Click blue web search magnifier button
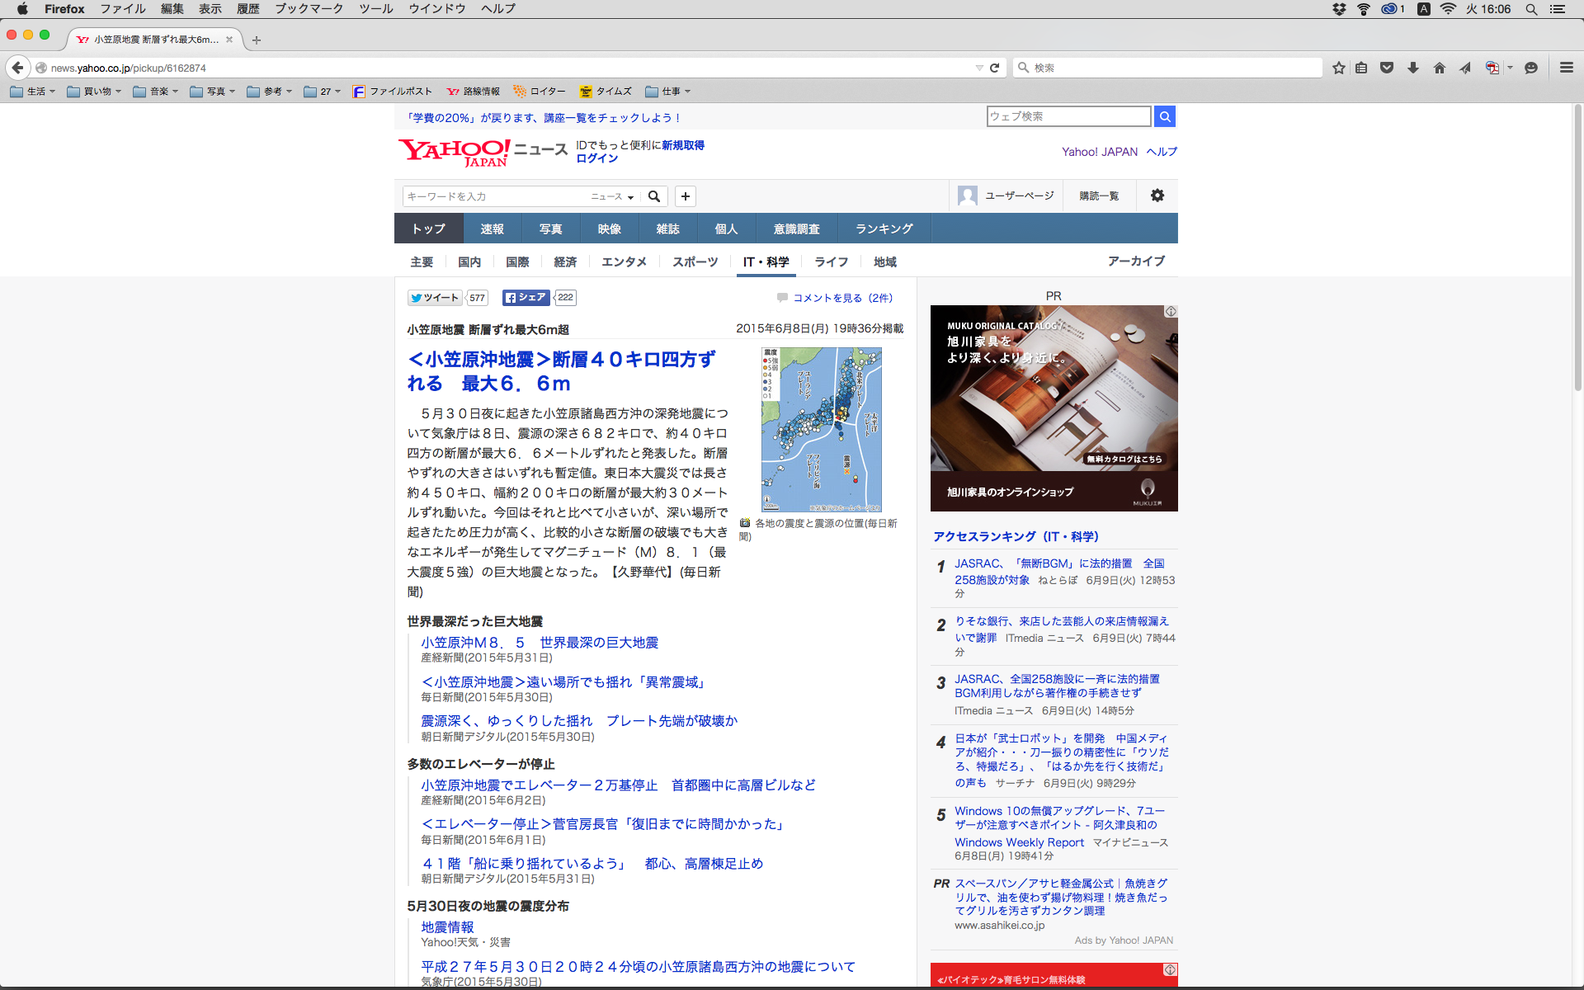This screenshot has height=990, width=1584. coord(1164,116)
